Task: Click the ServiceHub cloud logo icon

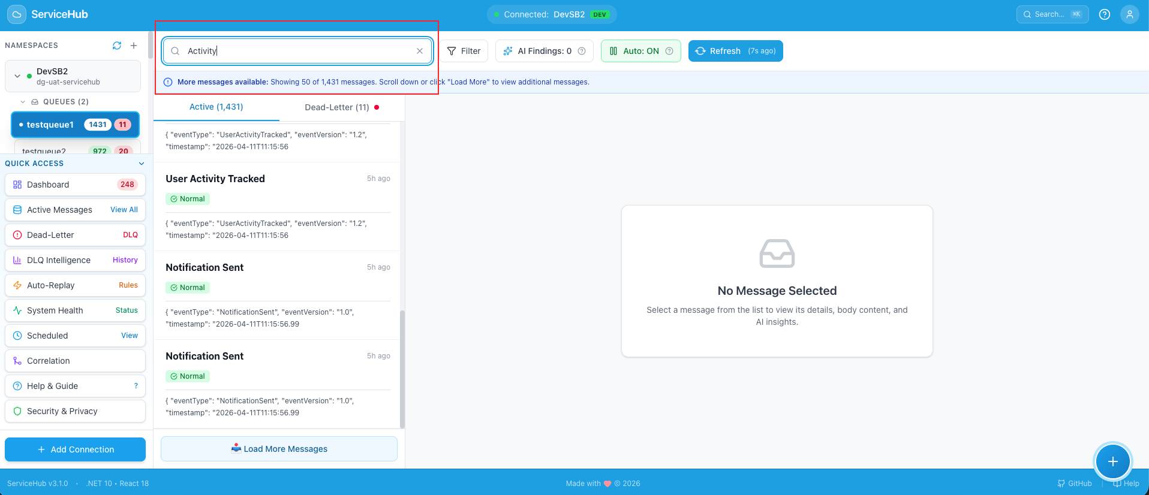Action: (x=16, y=14)
